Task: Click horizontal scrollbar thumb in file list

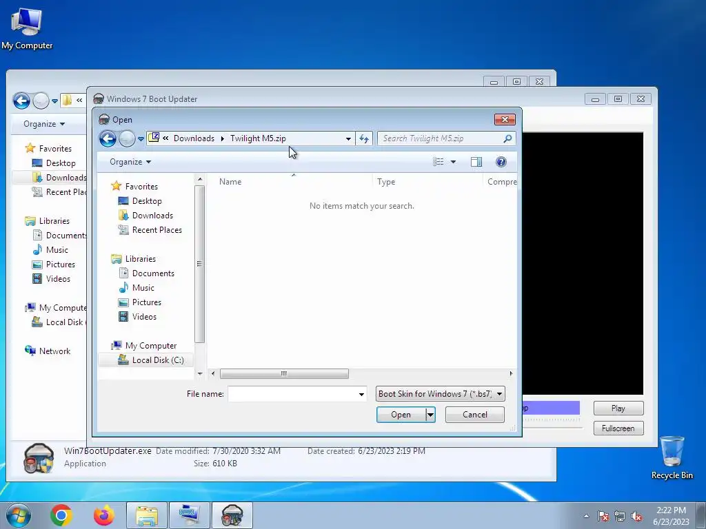Action: click(284, 373)
